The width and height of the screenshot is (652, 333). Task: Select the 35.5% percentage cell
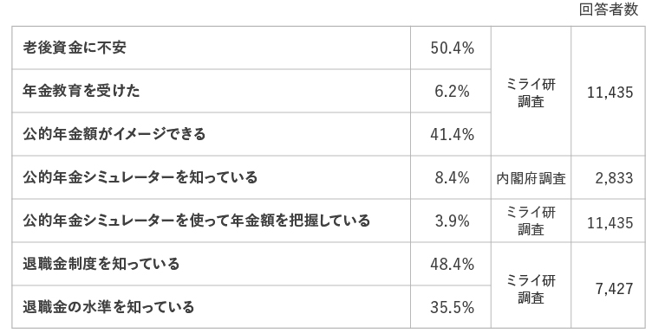coord(451,307)
